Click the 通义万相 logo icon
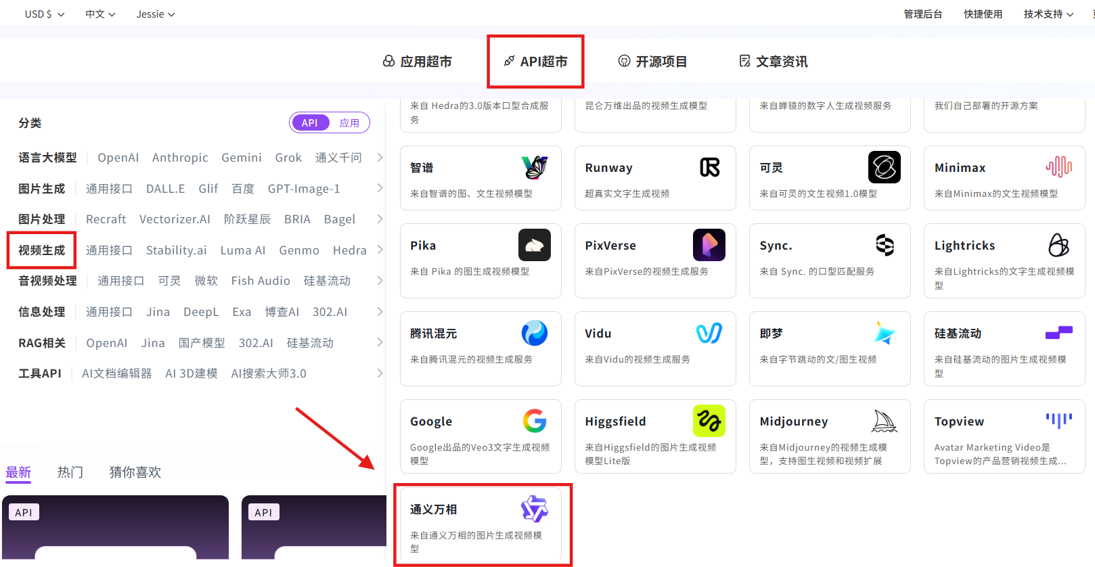1095x567 pixels. (x=535, y=509)
